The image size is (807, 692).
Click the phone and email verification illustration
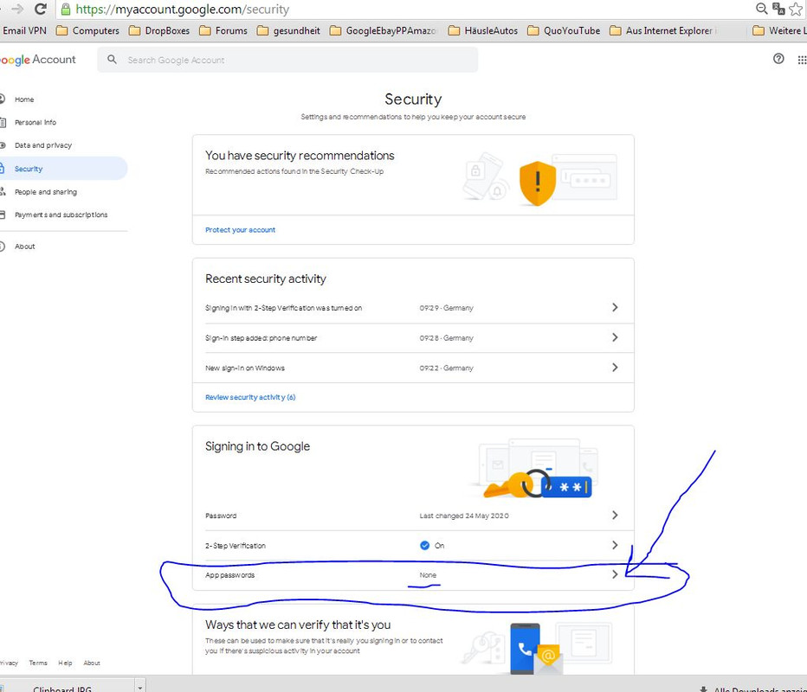click(x=535, y=649)
